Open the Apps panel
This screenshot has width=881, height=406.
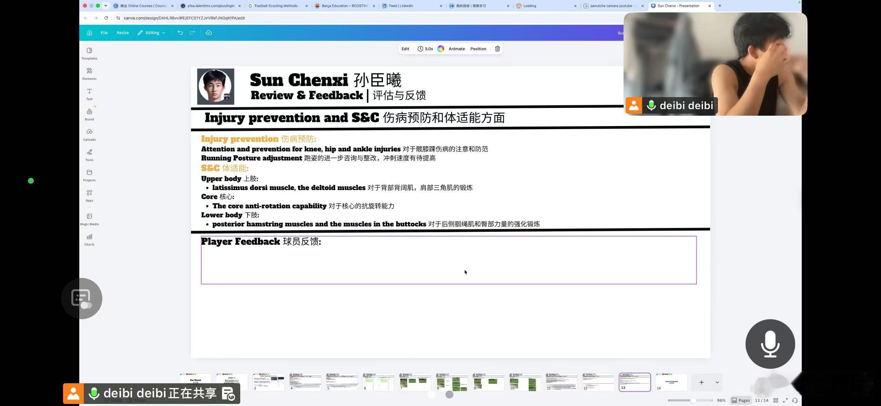point(89,196)
